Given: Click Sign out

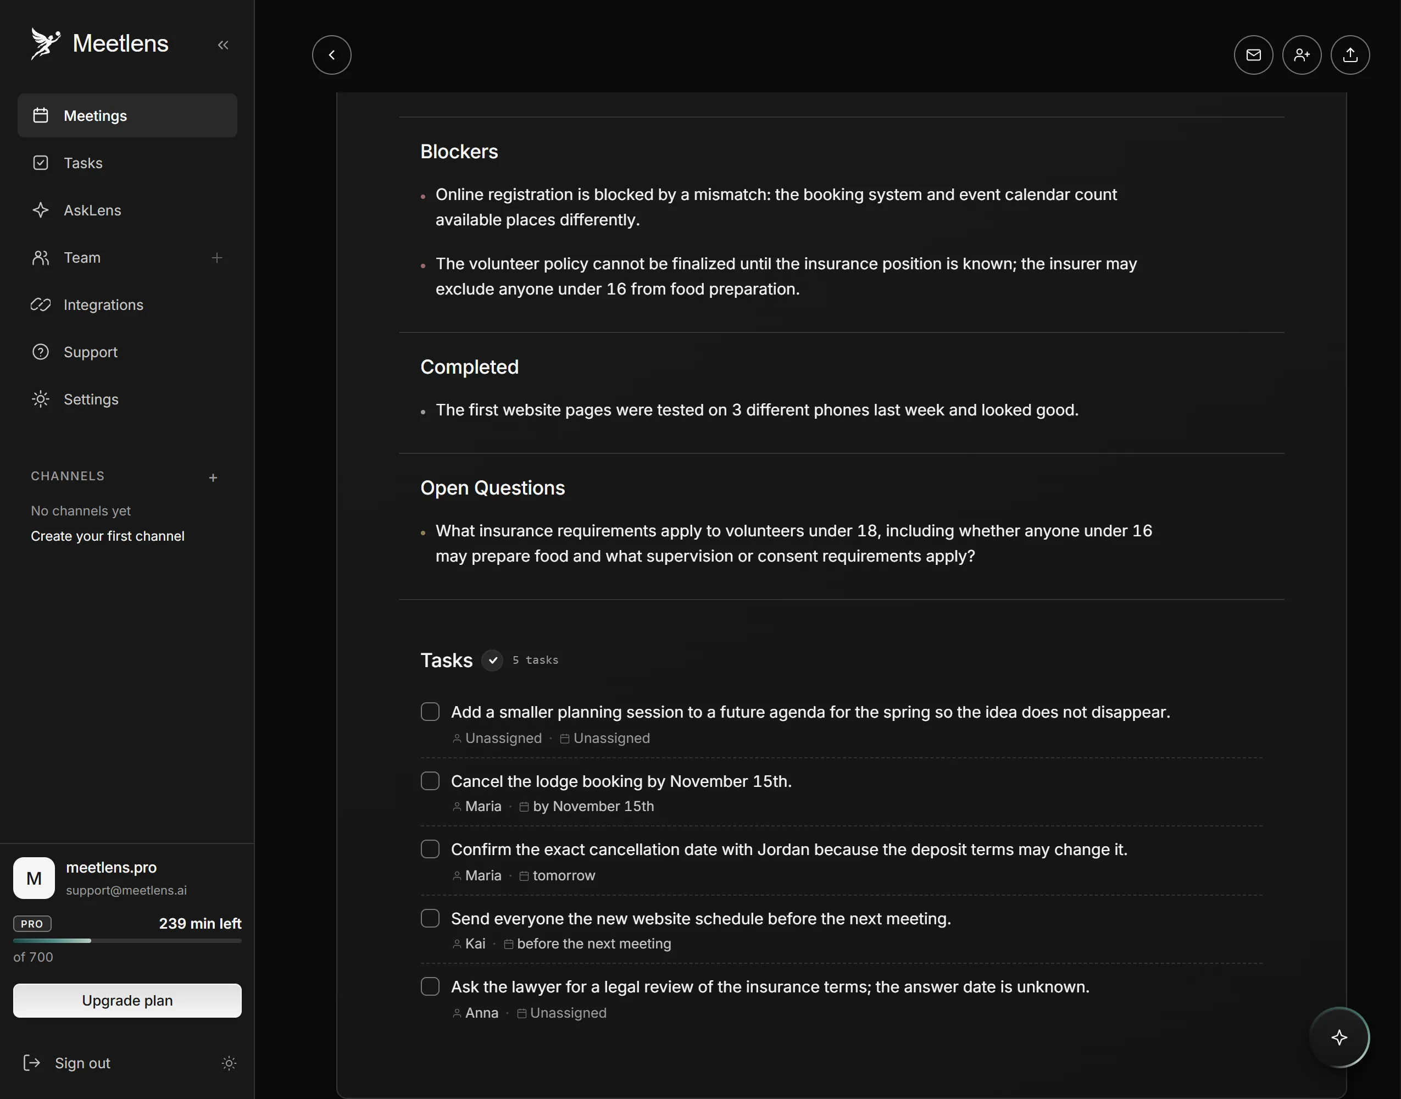Looking at the screenshot, I should pos(67,1063).
